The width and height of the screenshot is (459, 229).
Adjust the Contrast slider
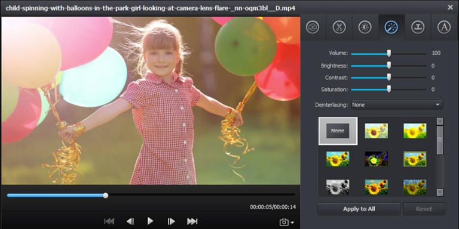click(388, 78)
